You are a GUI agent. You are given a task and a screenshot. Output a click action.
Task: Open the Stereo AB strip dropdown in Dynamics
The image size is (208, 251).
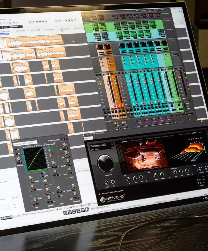pos(25,143)
